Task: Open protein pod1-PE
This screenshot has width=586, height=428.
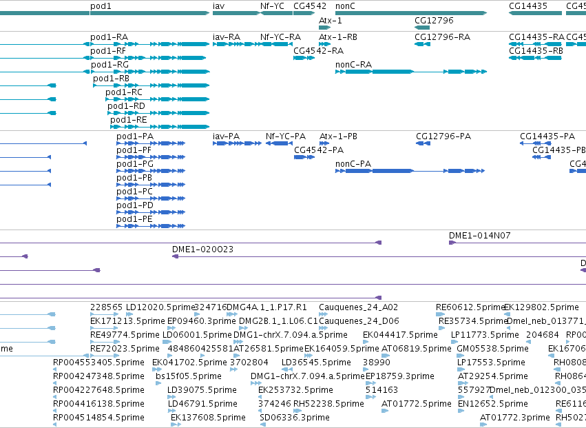Action: point(151,226)
